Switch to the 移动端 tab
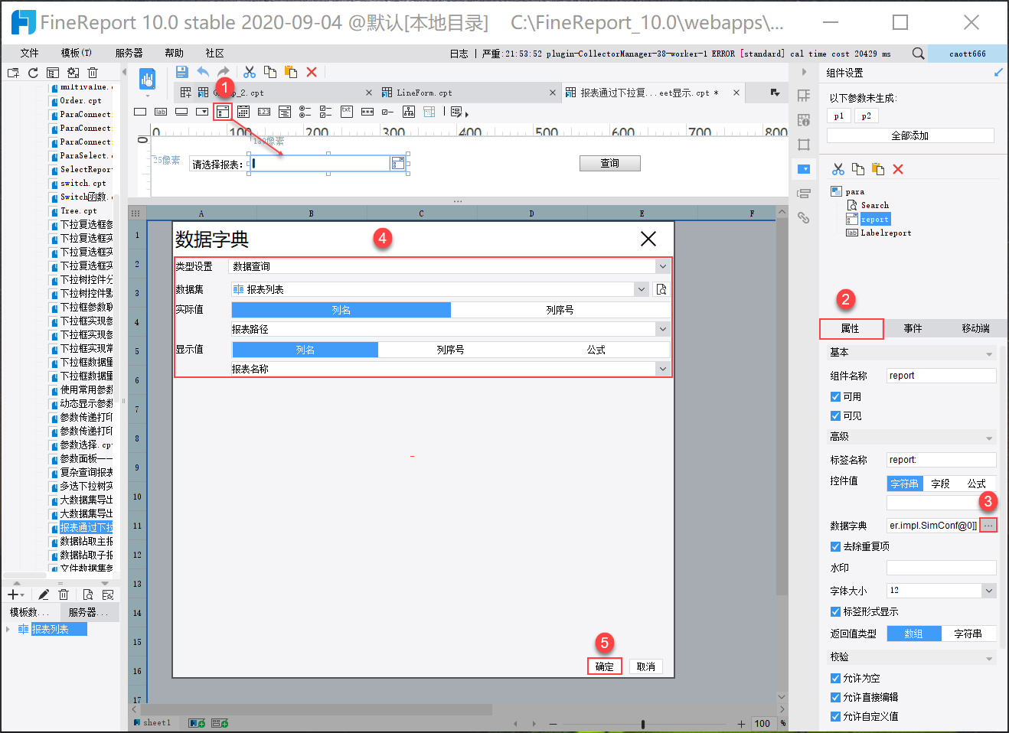 point(975,328)
